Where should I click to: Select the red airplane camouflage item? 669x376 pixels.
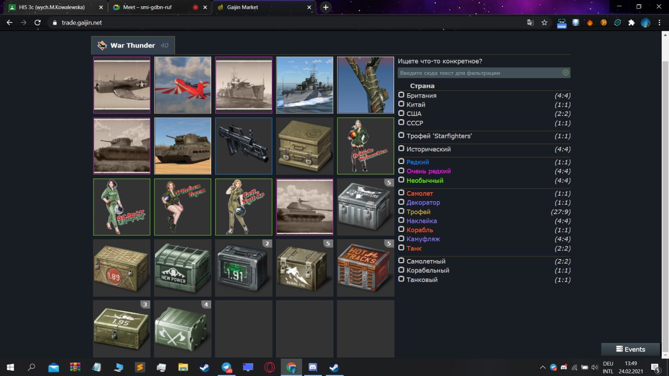183,85
